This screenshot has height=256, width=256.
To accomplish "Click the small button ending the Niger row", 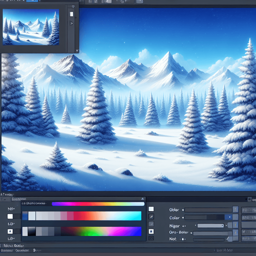I will click(x=235, y=225).
